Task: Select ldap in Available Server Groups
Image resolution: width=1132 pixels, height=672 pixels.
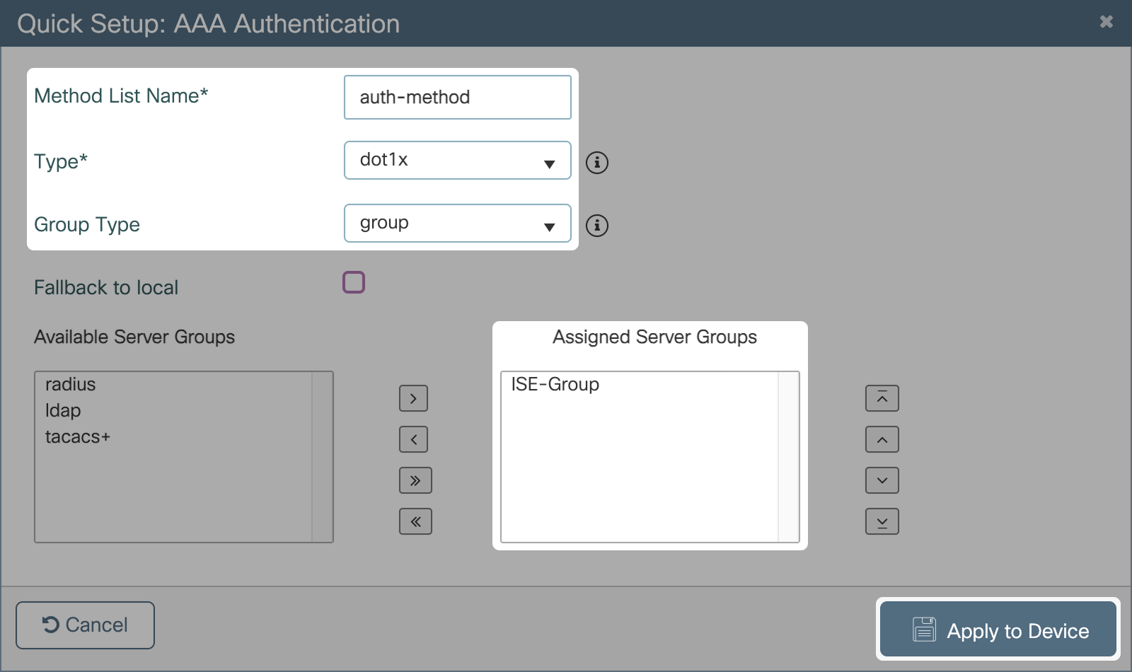Action: (63, 410)
